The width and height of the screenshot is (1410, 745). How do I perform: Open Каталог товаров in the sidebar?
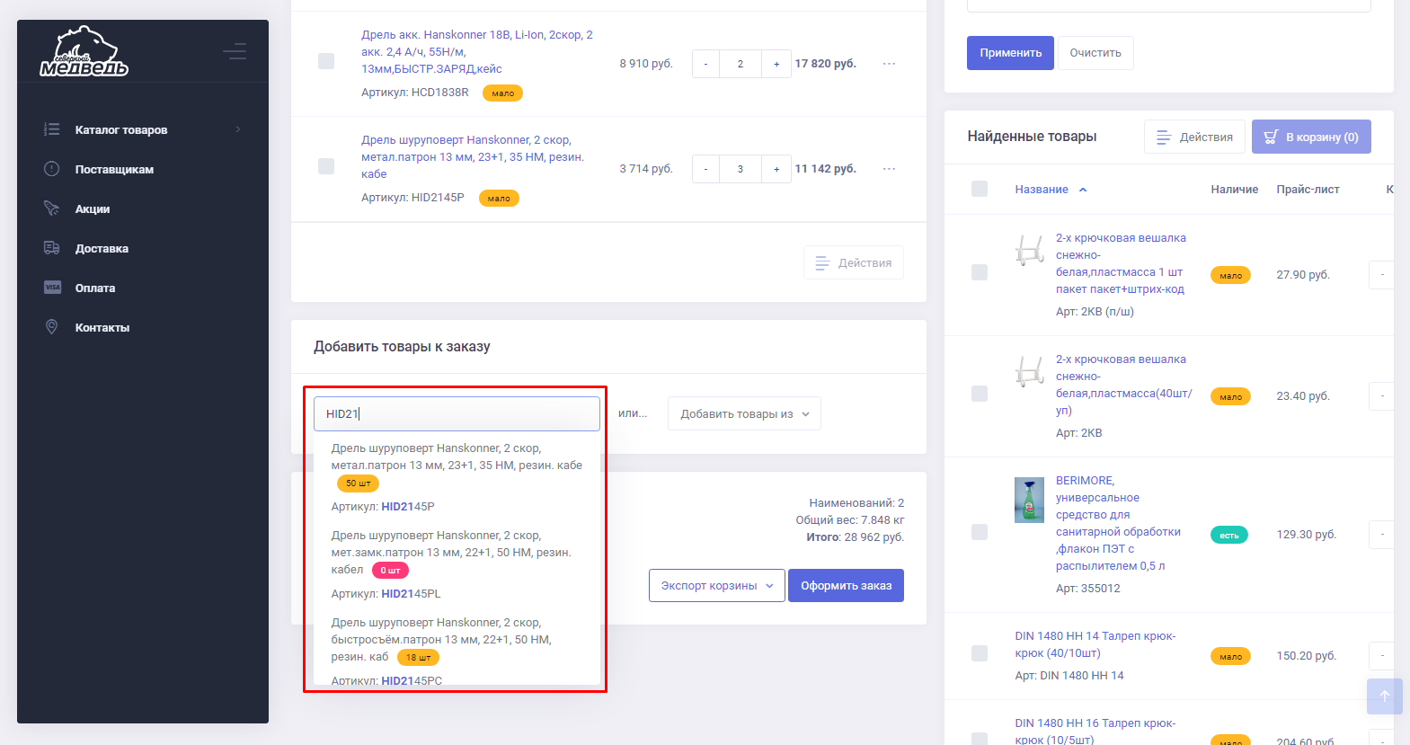pos(121,129)
